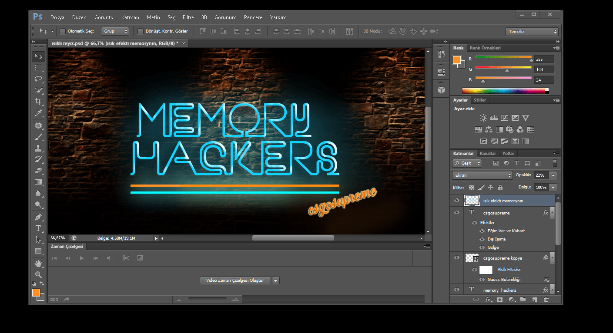This screenshot has height=333, width=613.
Task: Open layer style fx menu in Layers footer
Action: [488, 299]
